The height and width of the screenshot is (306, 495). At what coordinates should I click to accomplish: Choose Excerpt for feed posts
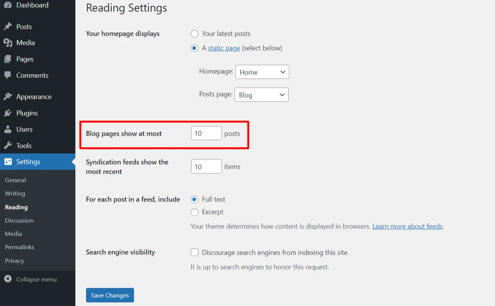[195, 212]
